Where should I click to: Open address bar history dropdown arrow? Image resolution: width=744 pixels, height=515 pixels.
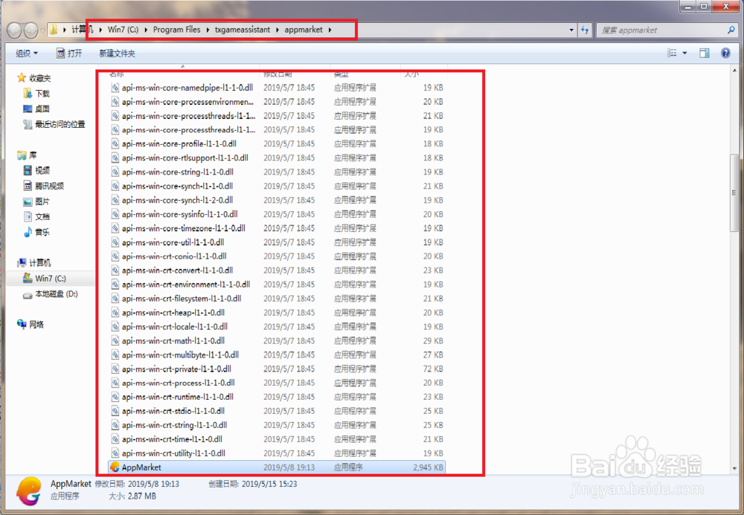click(571, 30)
